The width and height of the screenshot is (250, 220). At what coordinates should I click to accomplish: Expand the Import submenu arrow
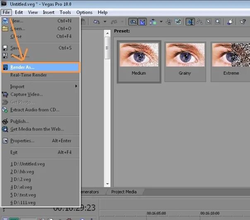(x=76, y=86)
